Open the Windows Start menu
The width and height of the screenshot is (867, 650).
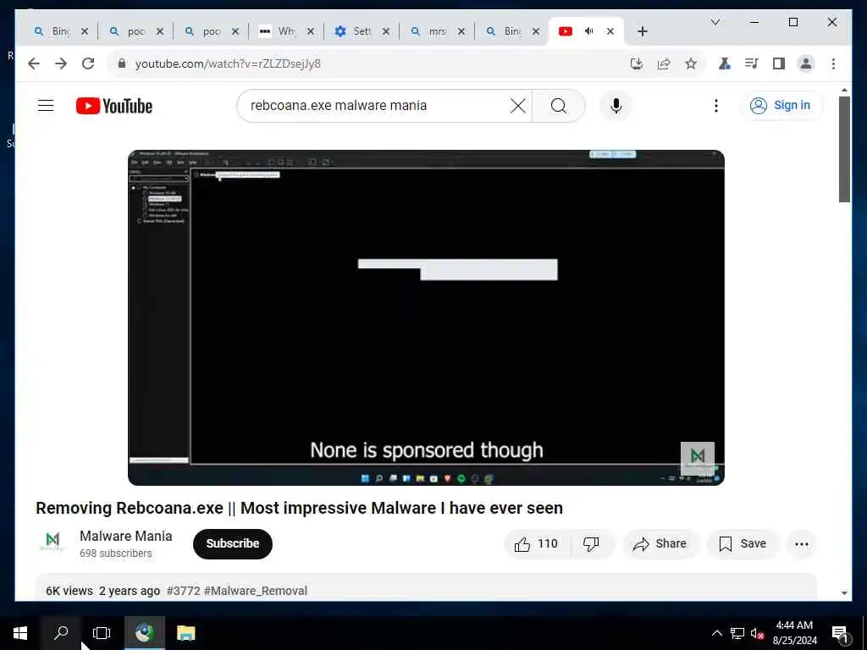tap(20, 633)
